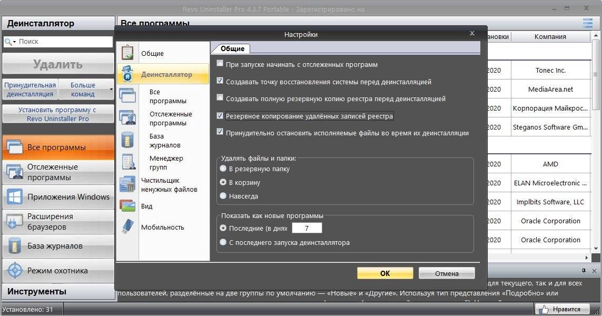Image resolution: width=602 pixels, height=316 pixels.
Task: Select Последние (в днях) radio option
Action: coord(223,228)
